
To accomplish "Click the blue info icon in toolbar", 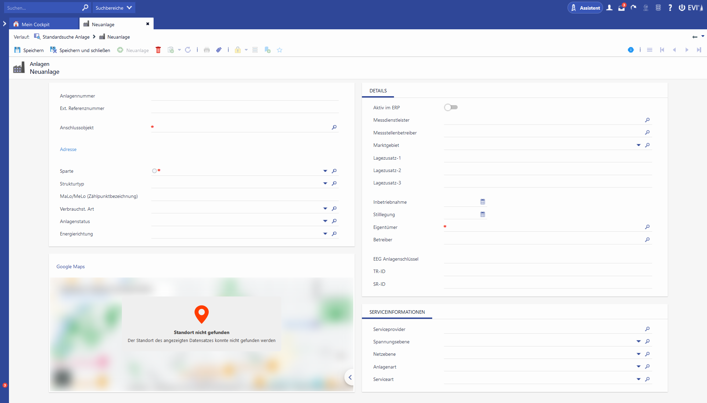I will click(631, 50).
